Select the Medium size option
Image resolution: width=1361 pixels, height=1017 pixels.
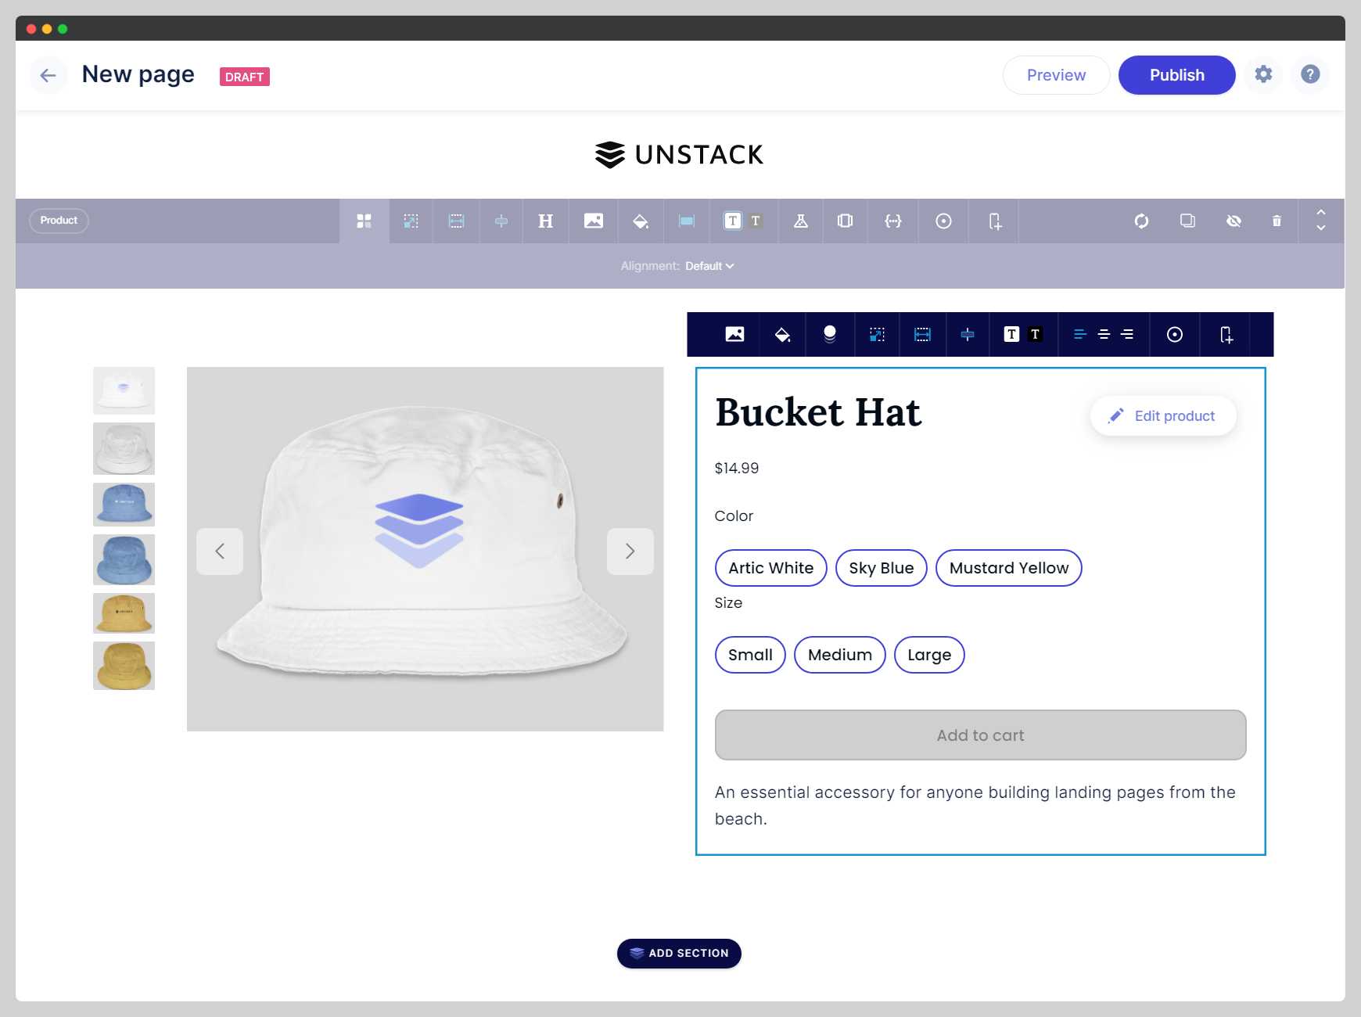pos(839,655)
